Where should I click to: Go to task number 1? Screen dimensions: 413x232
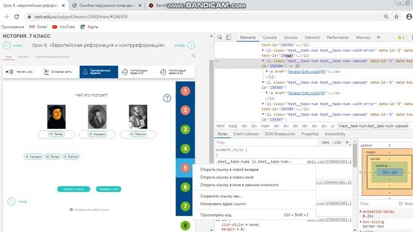[185, 91]
